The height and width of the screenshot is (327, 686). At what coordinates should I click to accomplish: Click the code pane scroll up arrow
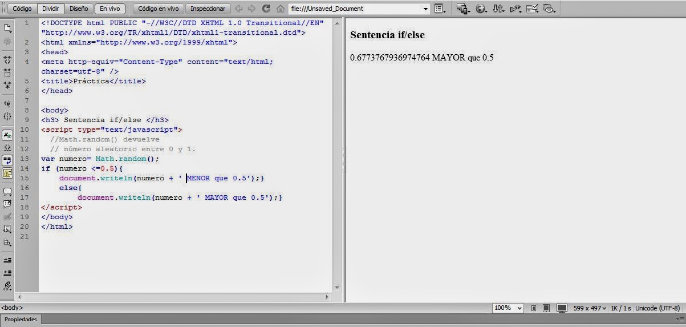click(337, 23)
